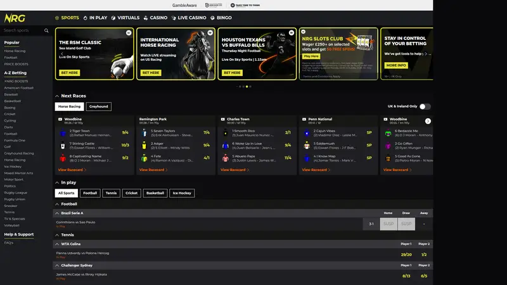The width and height of the screenshot is (507, 285).
Task: Click 9/4 odds for Tiger Town
Action: click(x=125, y=132)
